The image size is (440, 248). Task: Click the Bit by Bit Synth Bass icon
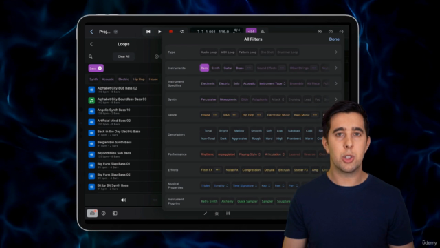pos(91,187)
